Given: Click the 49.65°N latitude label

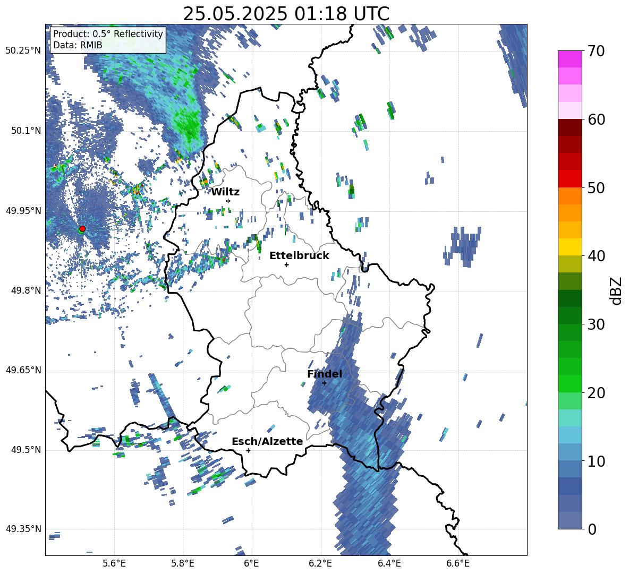Looking at the screenshot, I should [x=23, y=370].
